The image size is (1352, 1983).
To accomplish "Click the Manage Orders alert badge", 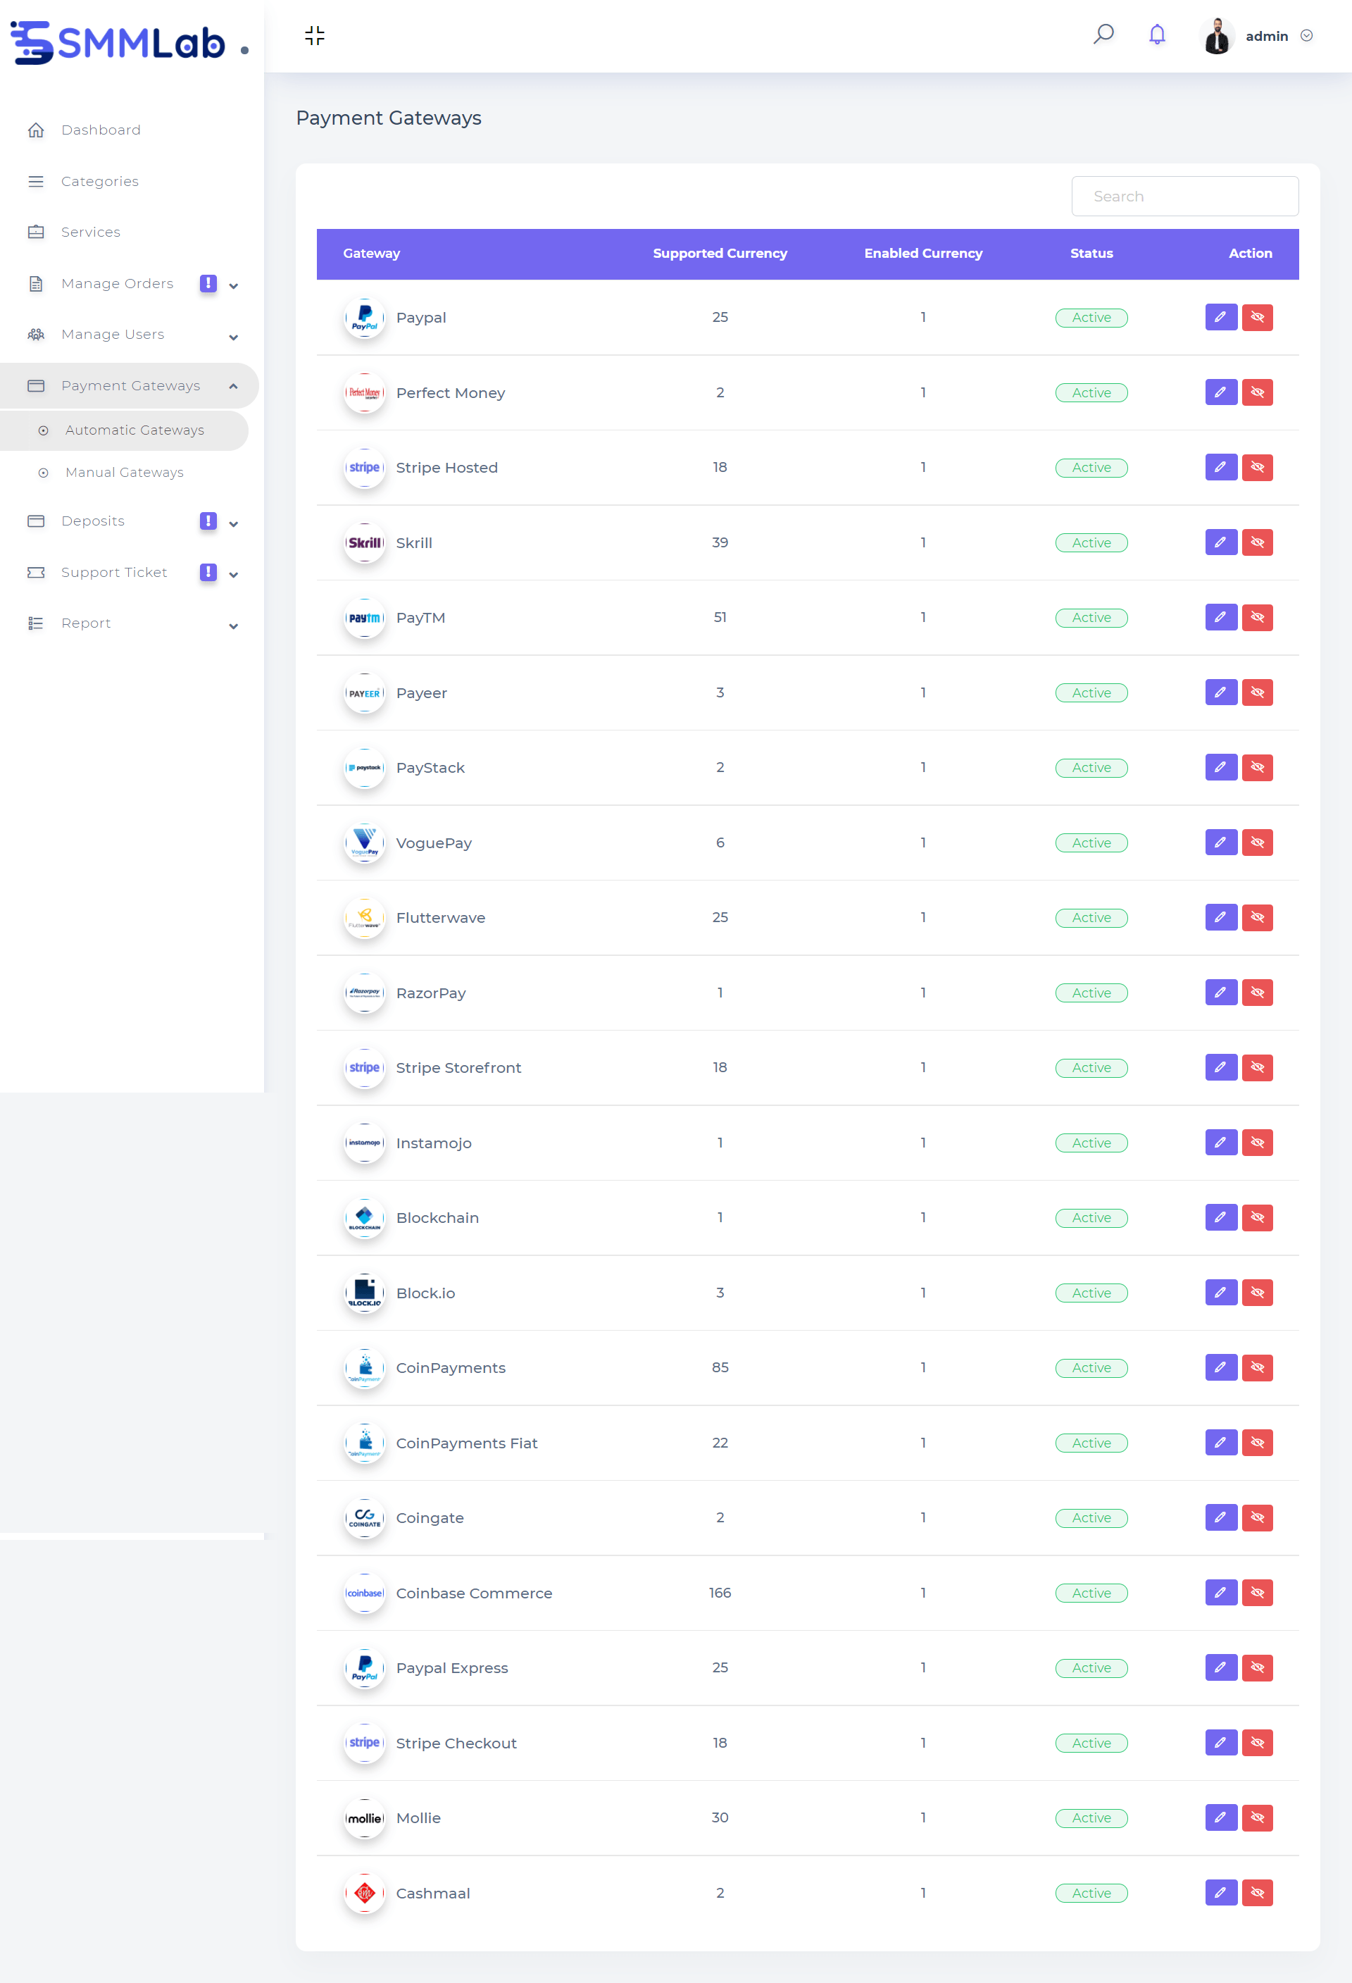I will tap(208, 283).
